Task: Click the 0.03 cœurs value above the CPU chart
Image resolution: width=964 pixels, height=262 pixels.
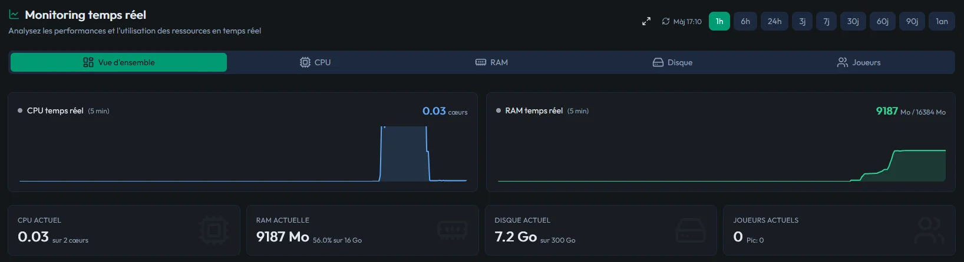Action: 445,111
